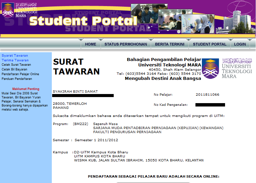This screenshot has width=256, height=183.
Task: Click the text Semester 1 2011/2012
Action: coord(96,140)
